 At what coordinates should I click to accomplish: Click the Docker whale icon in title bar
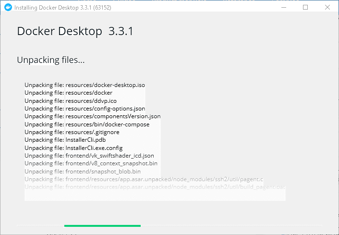click(8, 7)
